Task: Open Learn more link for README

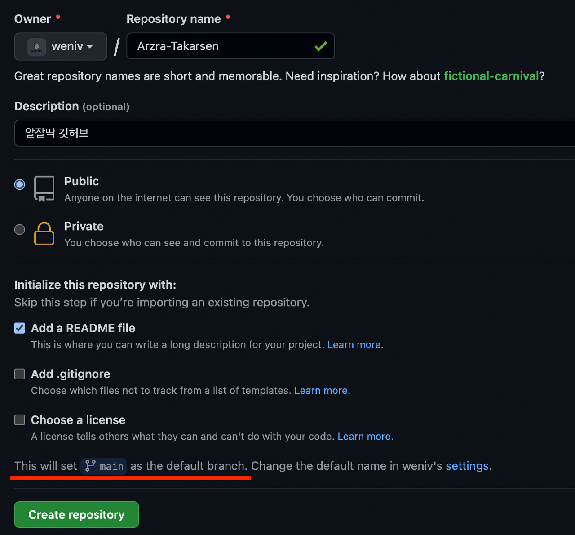Action: point(355,345)
